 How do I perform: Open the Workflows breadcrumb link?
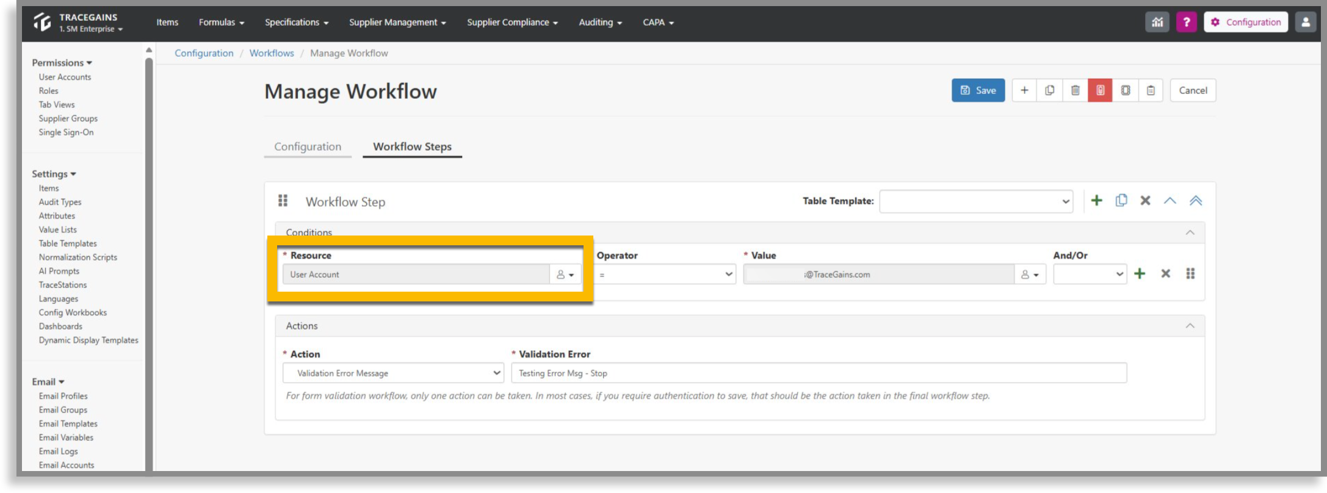[x=272, y=53]
